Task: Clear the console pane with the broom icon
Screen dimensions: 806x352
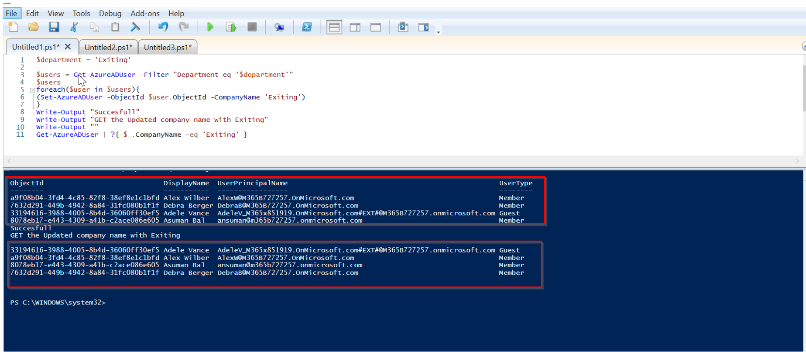Action: tap(135, 27)
